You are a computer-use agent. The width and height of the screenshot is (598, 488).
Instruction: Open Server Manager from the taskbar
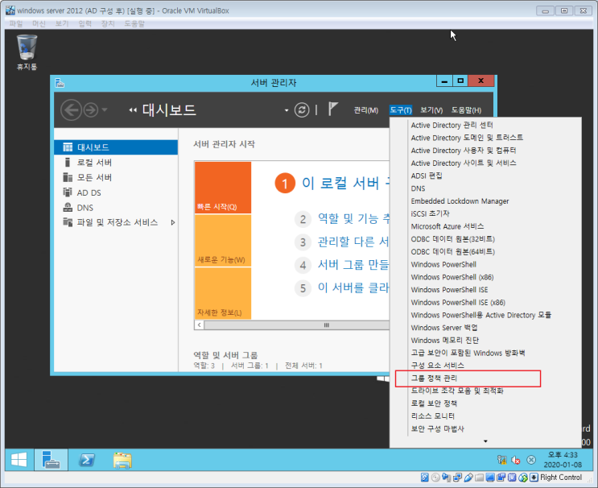pos(51,459)
